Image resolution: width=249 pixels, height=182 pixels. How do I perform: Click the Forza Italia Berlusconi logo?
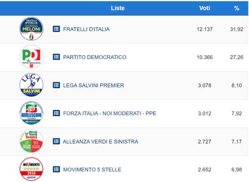[31, 113]
